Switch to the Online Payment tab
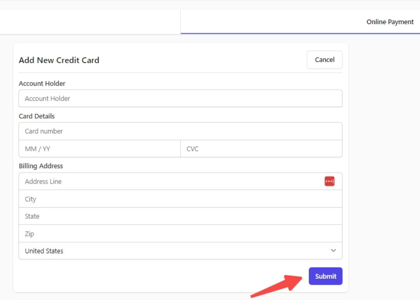This screenshot has width=420, height=300. [x=390, y=22]
